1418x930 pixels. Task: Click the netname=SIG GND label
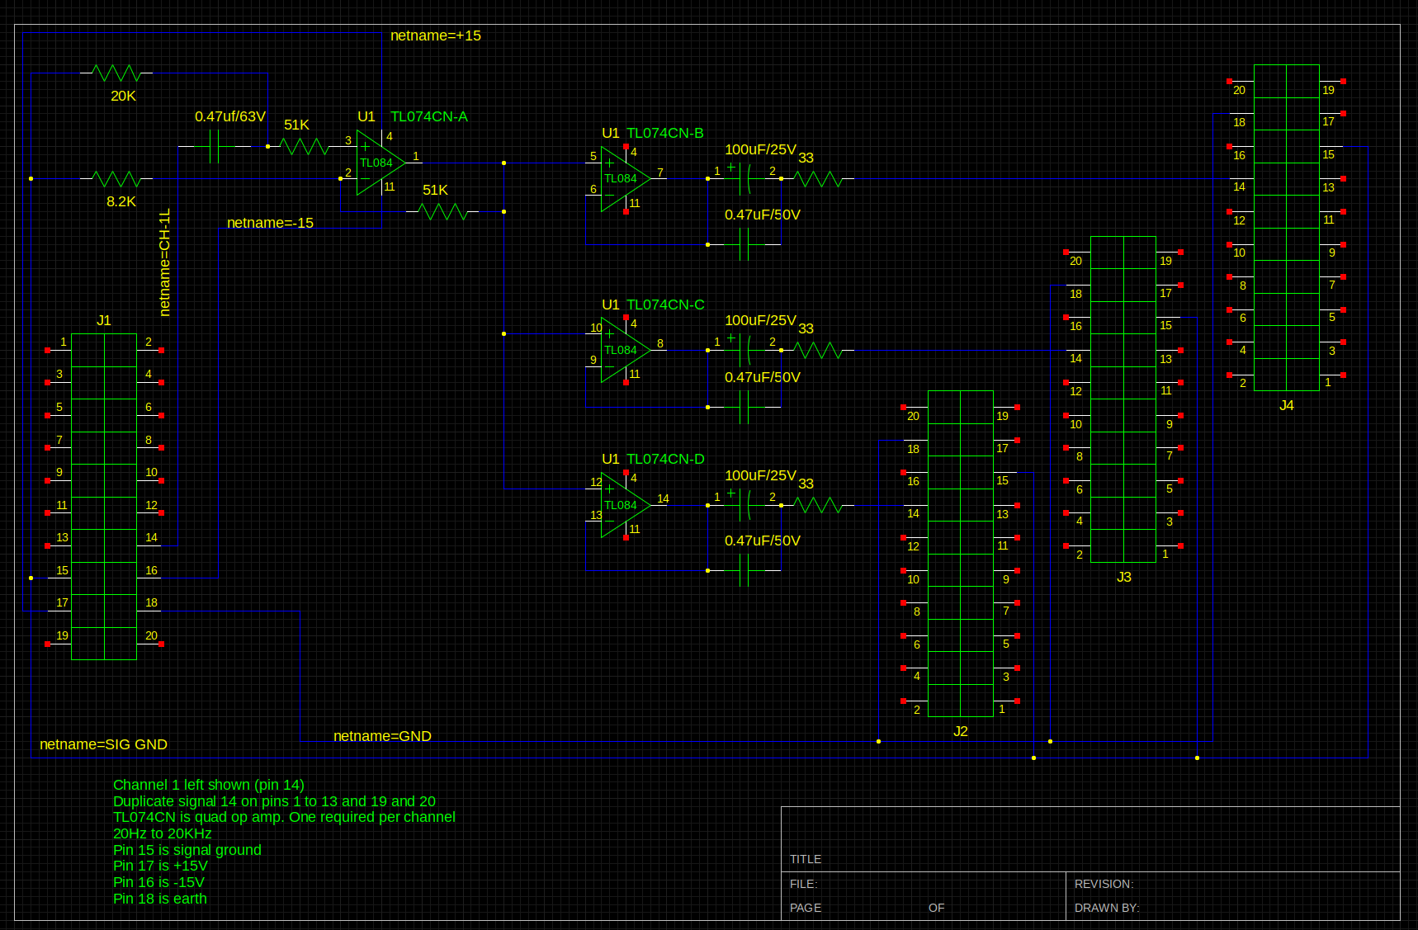(103, 744)
